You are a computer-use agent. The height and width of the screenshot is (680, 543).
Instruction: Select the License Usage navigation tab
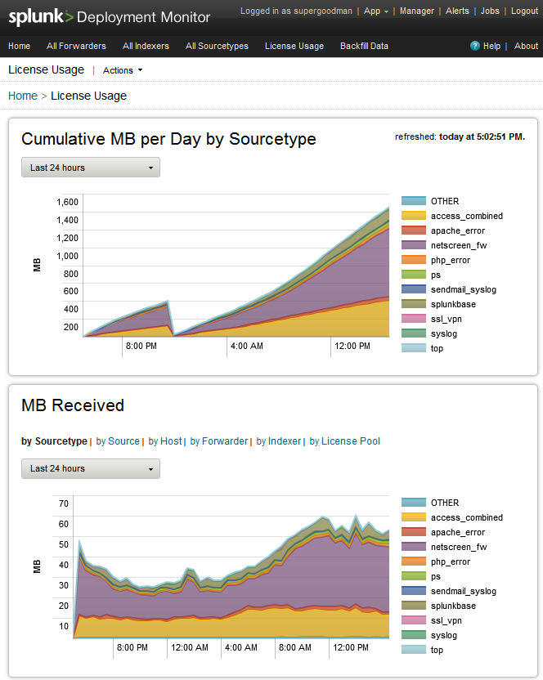click(294, 46)
